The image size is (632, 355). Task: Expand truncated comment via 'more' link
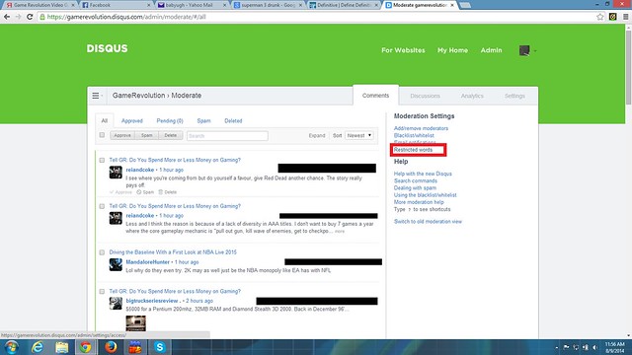340,232
